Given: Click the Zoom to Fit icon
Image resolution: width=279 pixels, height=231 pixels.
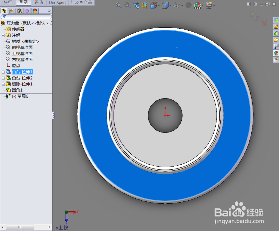Looking at the screenshot, I should click(119, 5).
